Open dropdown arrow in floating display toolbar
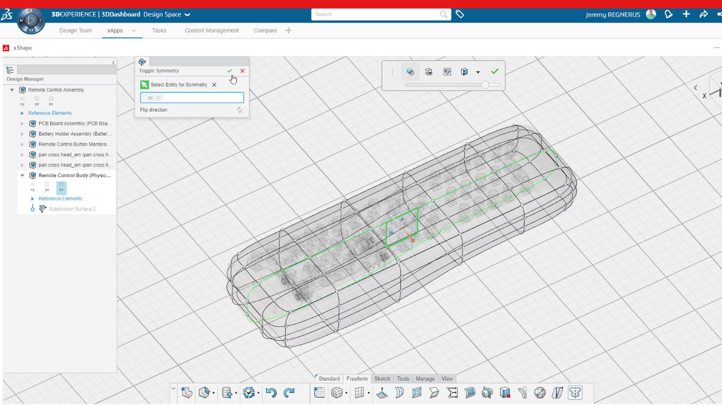The image size is (722, 406). [478, 72]
